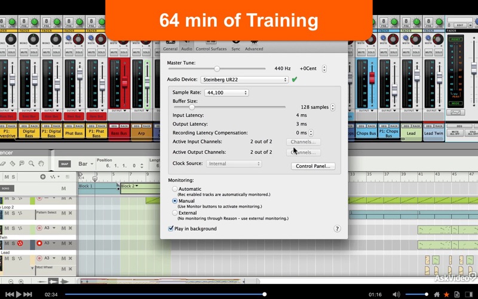Open the Bar snap value dropdown

tap(85, 164)
